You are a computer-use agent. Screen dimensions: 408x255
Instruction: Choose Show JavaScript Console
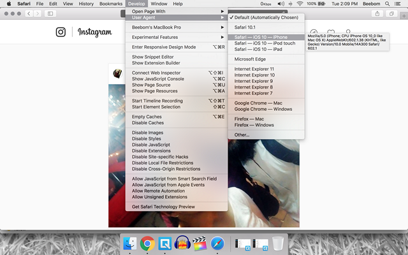pyautogui.click(x=177, y=79)
